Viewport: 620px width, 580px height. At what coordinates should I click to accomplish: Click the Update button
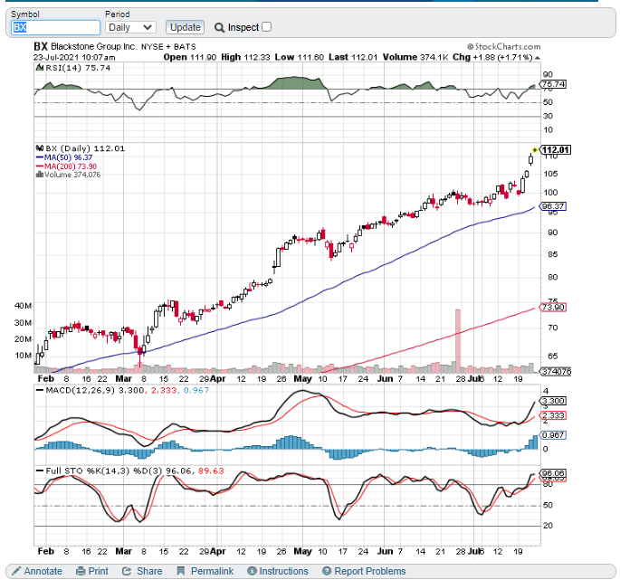click(185, 27)
